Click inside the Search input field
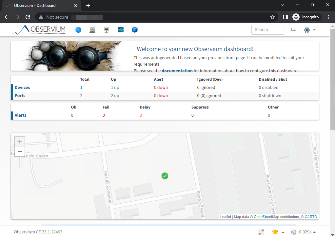335x236 pixels. tap(267, 29)
